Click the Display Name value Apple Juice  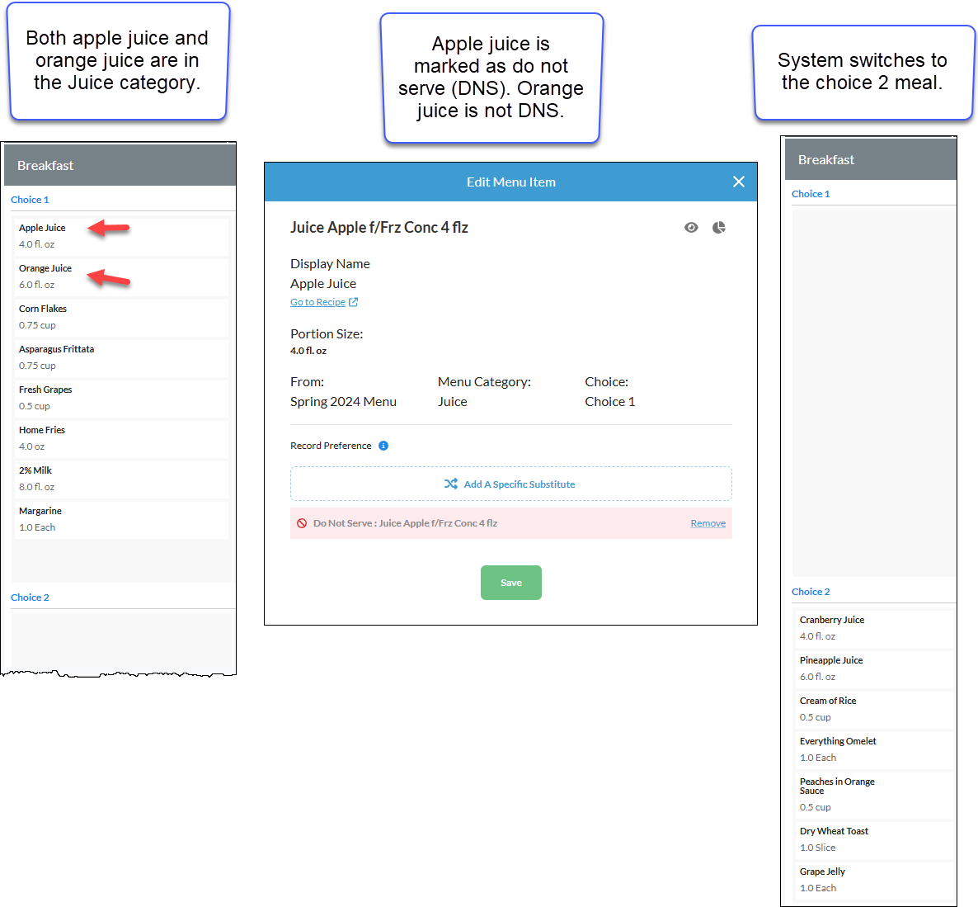click(x=323, y=283)
